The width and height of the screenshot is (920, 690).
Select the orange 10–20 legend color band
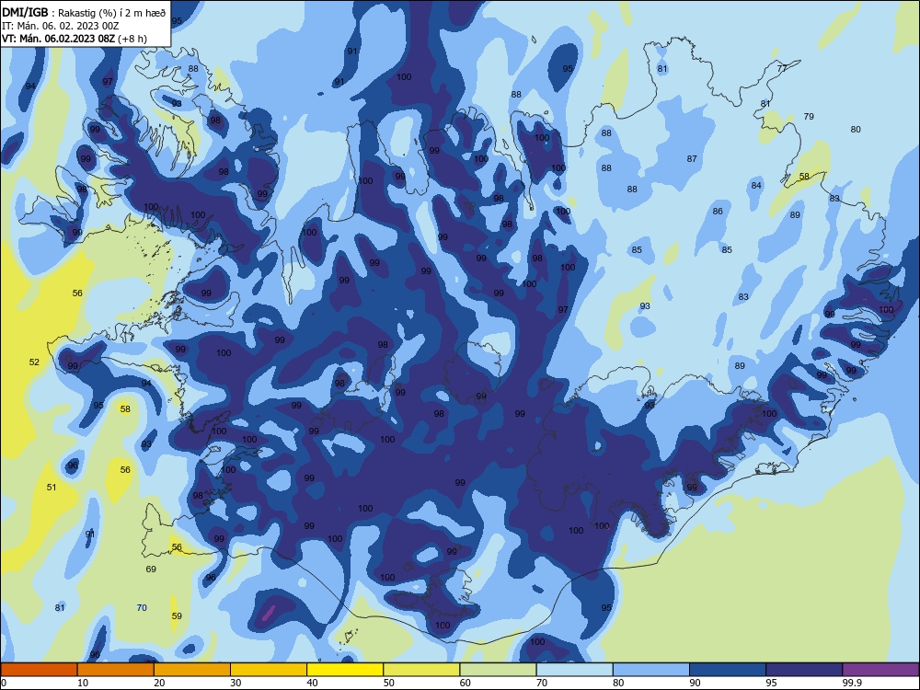point(116,670)
